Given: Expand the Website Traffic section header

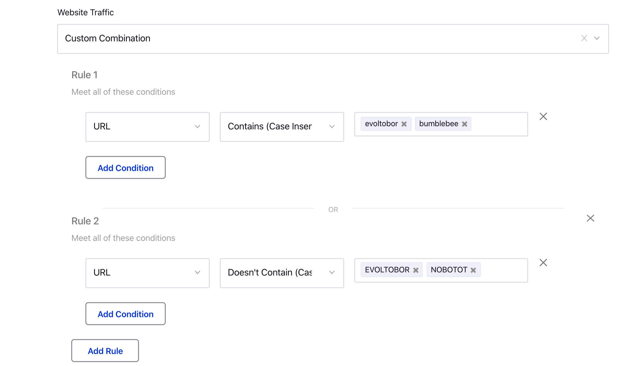Looking at the screenshot, I should pos(597,38).
